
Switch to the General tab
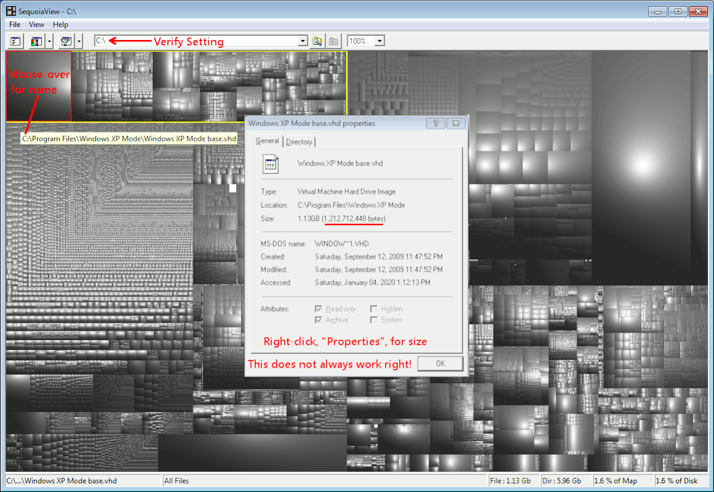pos(267,141)
